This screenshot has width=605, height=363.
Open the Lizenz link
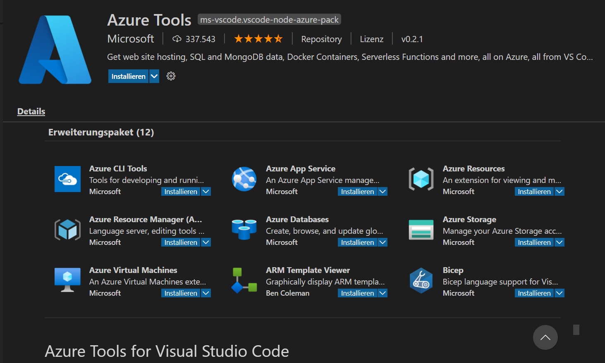coord(371,39)
